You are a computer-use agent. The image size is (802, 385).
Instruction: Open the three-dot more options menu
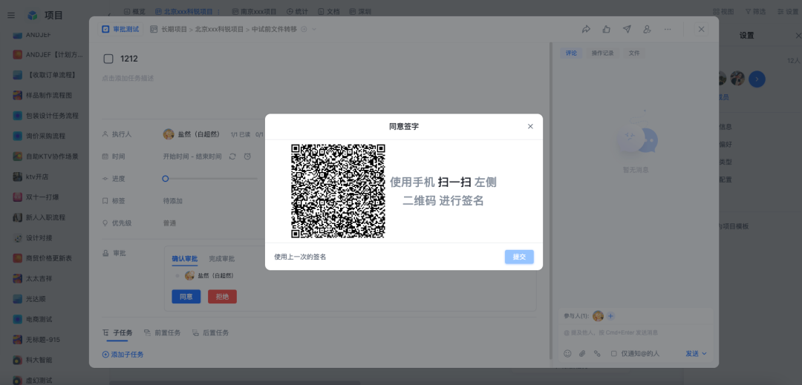[x=668, y=29]
